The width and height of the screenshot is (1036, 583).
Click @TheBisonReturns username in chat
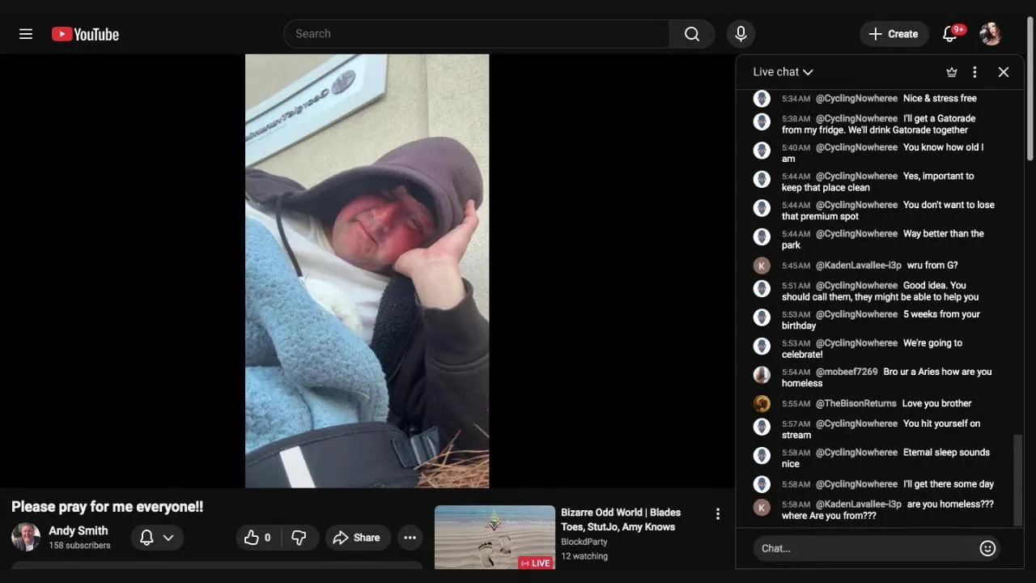coord(856,403)
